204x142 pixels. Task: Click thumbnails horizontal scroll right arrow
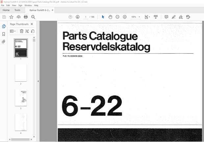pos(31,139)
